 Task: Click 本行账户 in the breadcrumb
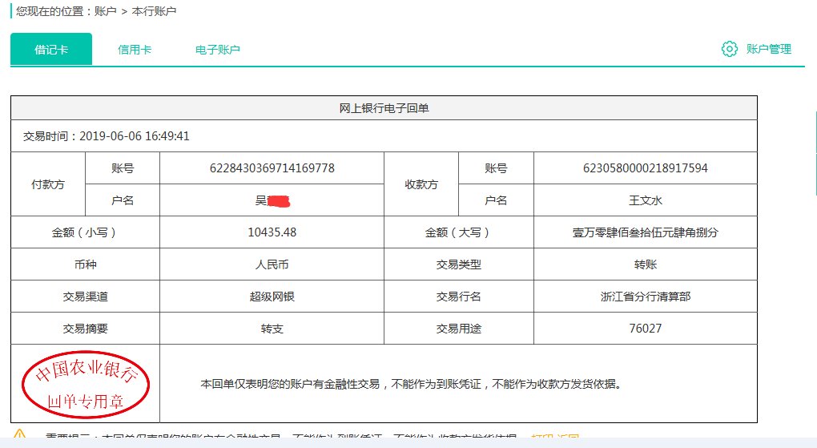[x=154, y=11]
